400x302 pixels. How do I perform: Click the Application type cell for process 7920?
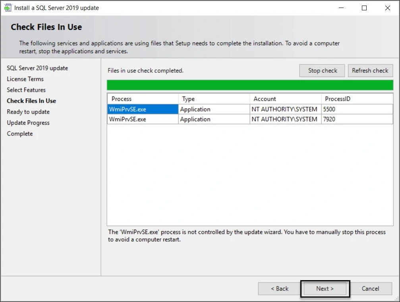click(x=214, y=119)
